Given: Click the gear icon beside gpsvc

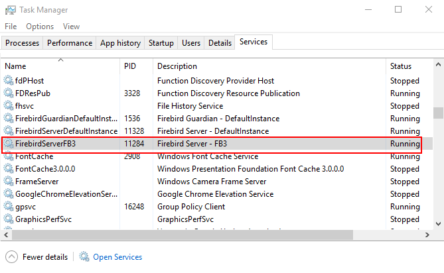Looking at the screenshot, I should point(9,207).
